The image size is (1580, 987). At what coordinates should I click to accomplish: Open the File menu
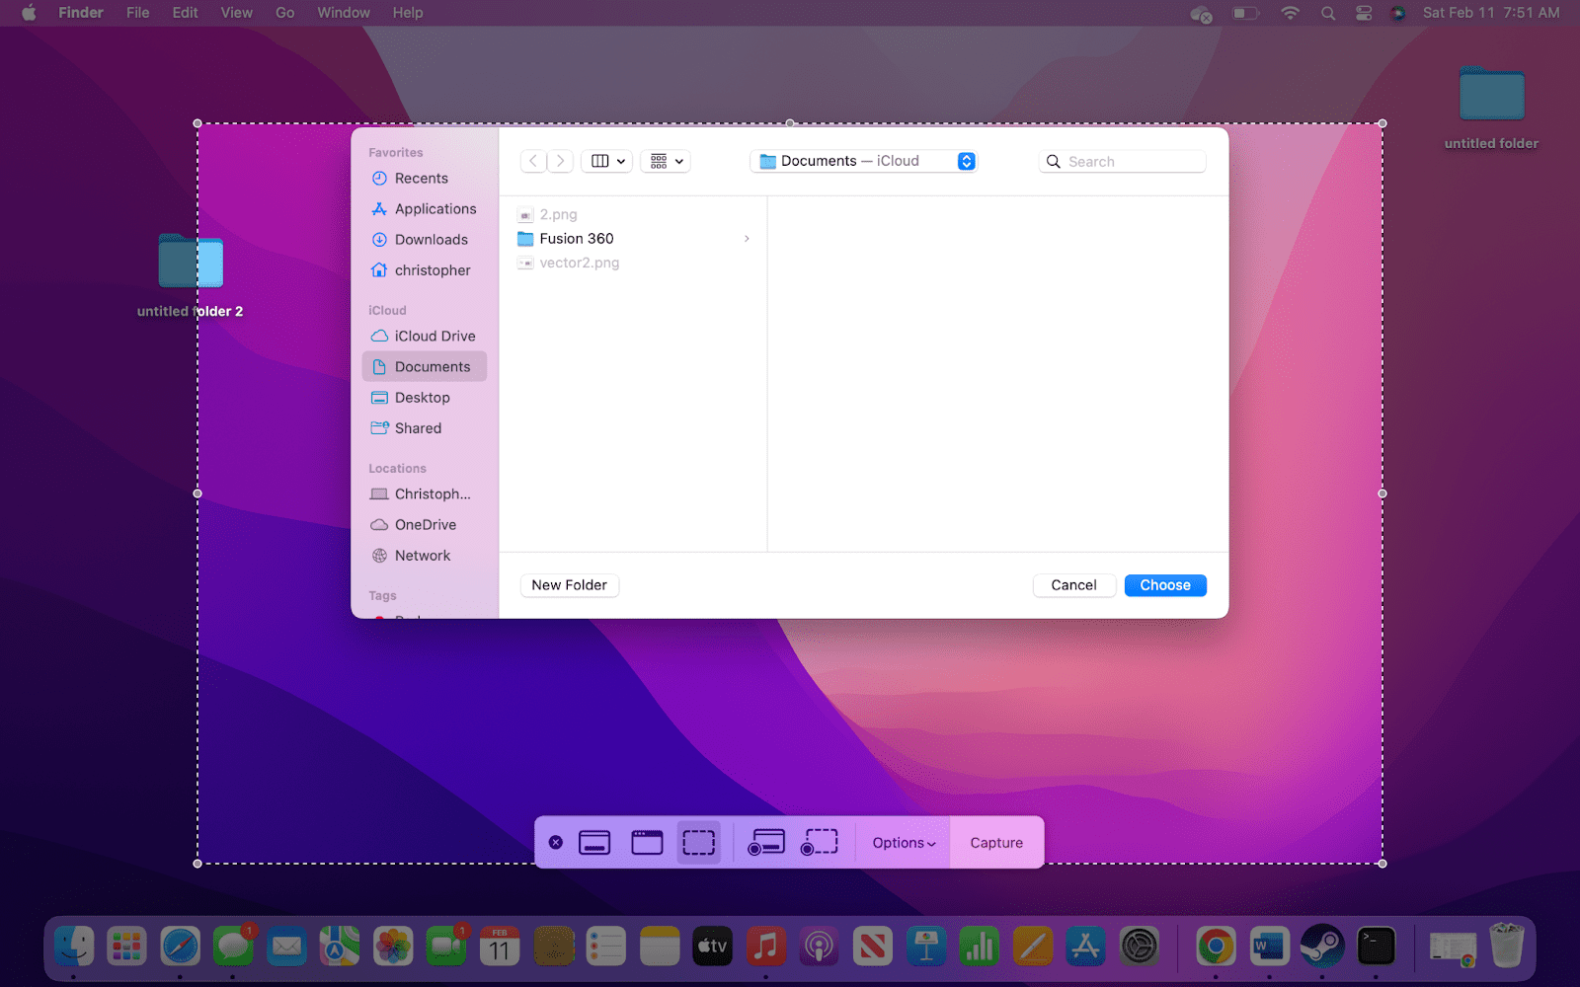[x=138, y=13]
